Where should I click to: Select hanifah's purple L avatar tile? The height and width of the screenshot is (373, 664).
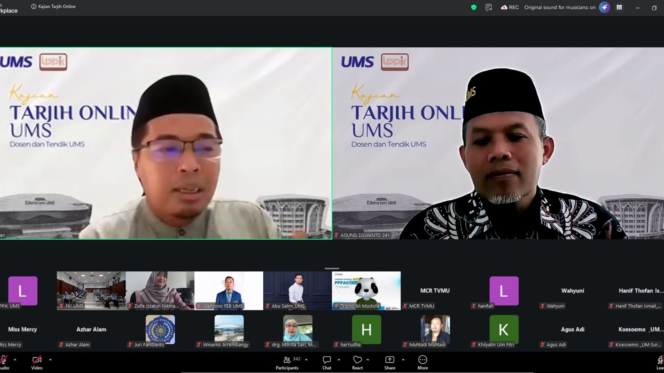pos(504,291)
